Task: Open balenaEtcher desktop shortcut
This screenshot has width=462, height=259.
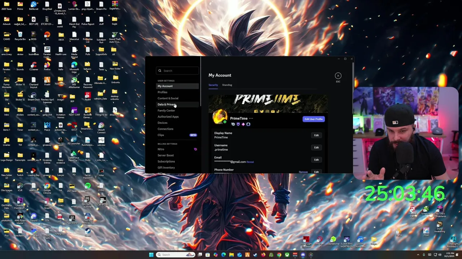Action: click(333, 241)
